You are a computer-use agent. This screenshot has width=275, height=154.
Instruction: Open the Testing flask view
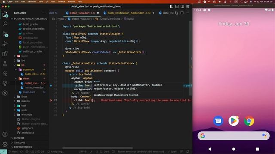5,63
